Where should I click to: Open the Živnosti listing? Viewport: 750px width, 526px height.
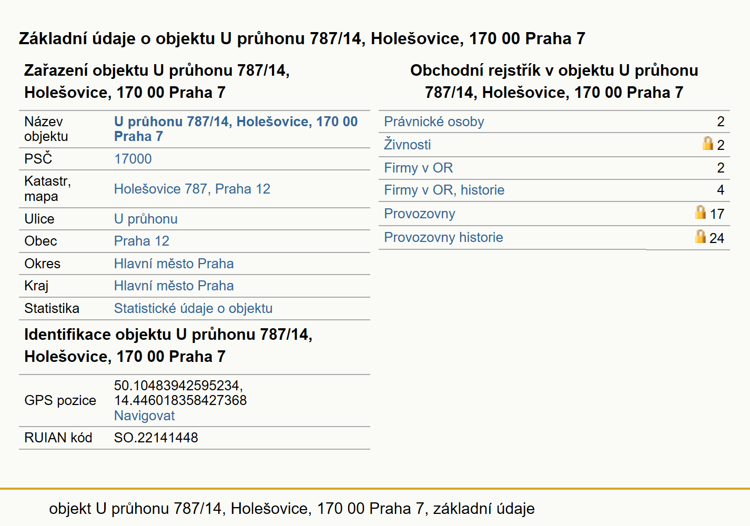pos(408,144)
